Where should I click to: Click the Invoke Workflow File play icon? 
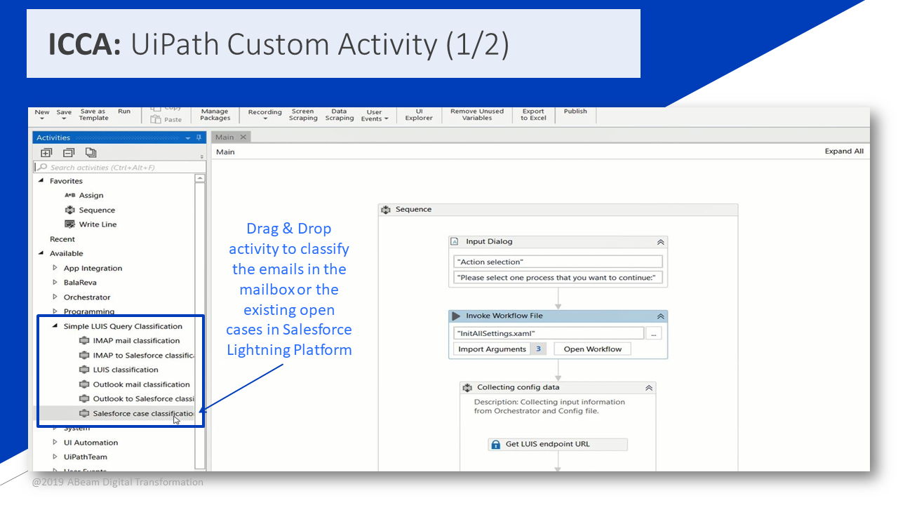(x=456, y=316)
